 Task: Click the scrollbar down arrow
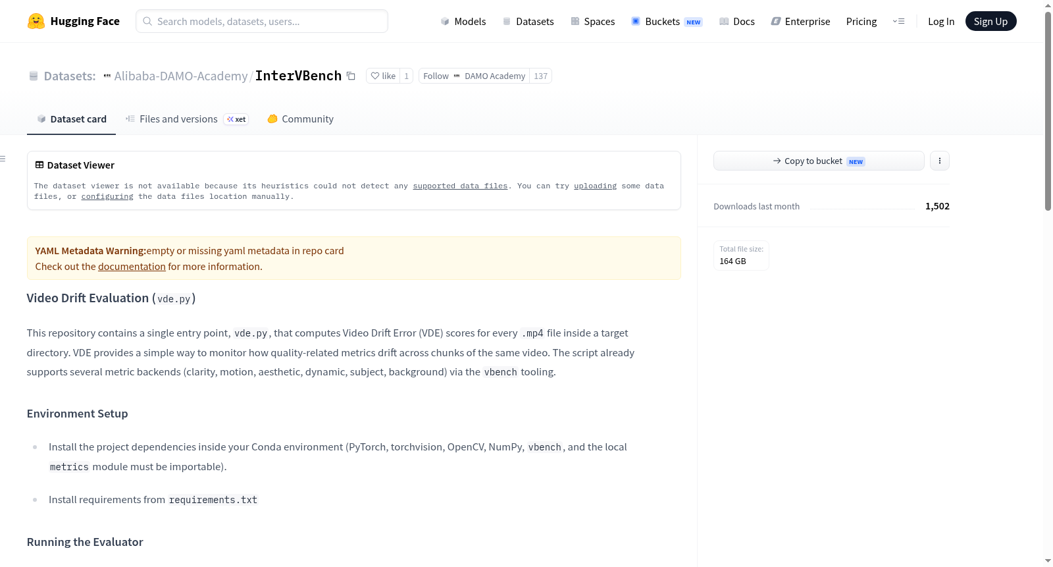click(x=1048, y=561)
